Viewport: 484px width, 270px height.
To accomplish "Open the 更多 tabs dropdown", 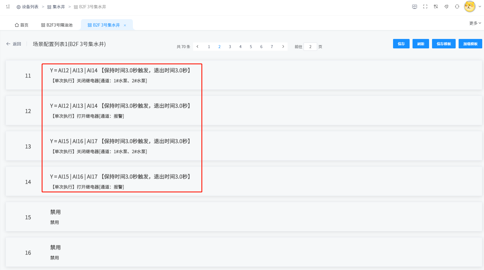I will [x=475, y=23].
